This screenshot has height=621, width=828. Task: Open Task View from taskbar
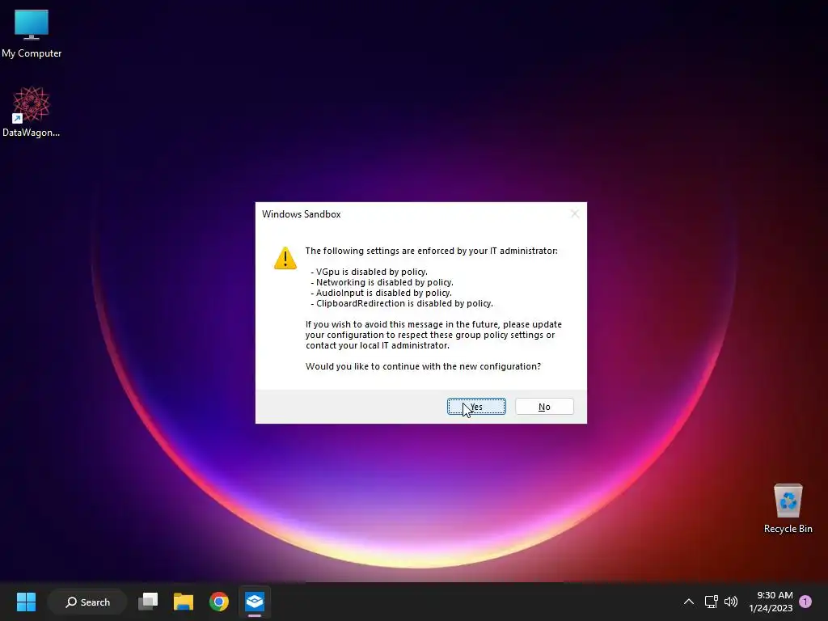[x=148, y=602]
